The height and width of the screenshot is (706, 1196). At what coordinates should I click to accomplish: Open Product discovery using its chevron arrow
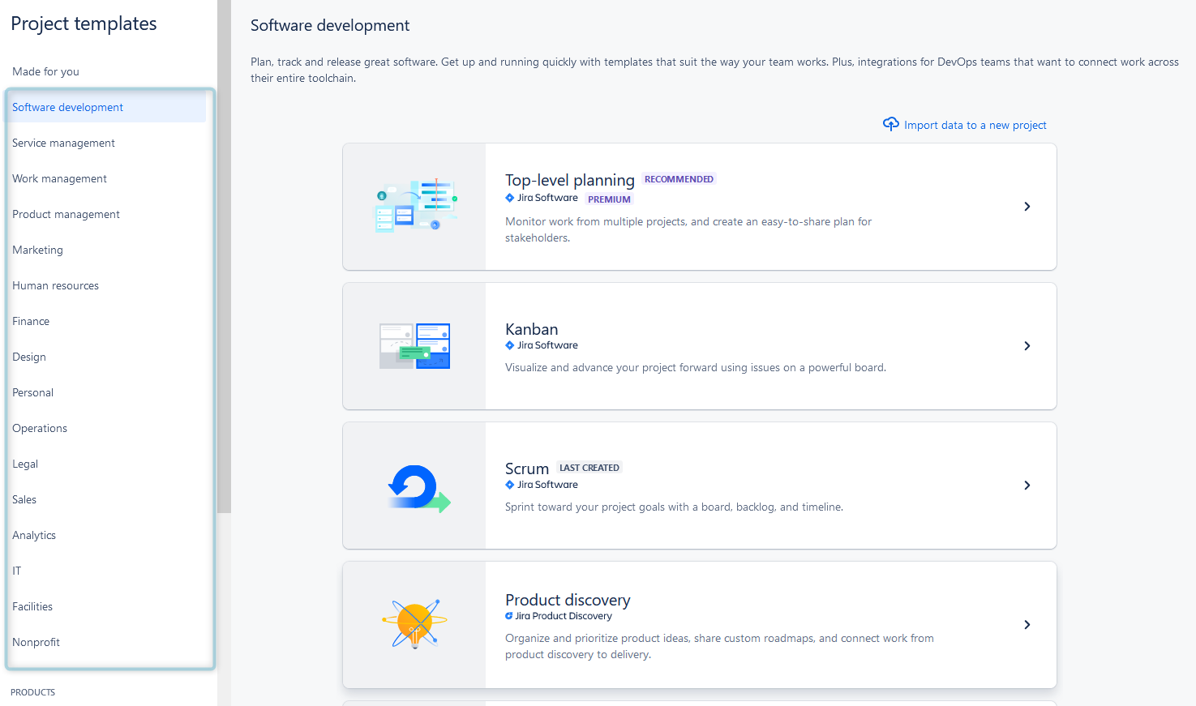(x=1027, y=625)
